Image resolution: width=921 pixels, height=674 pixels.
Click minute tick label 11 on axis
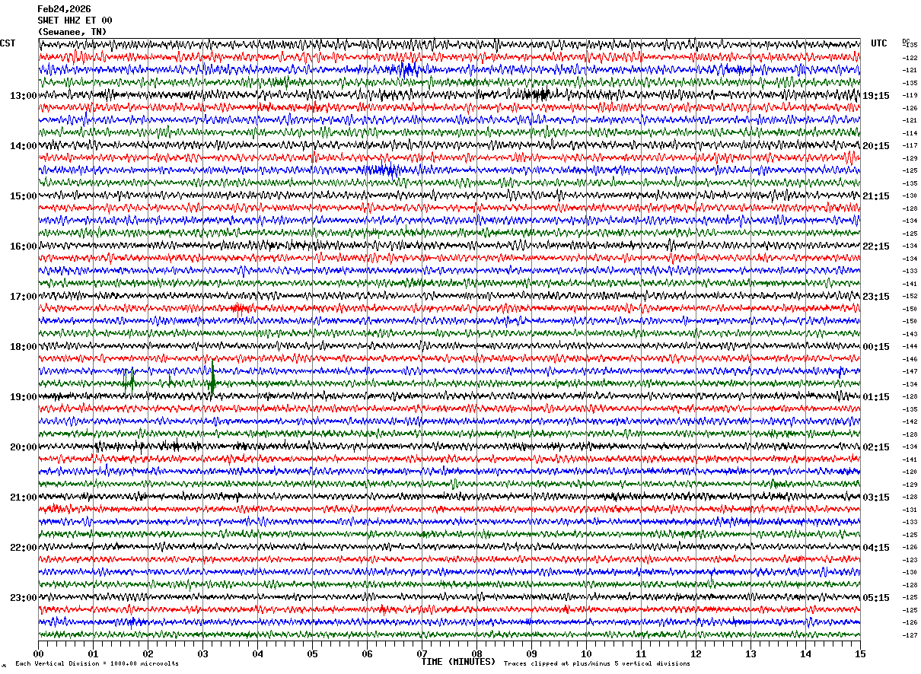click(641, 653)
